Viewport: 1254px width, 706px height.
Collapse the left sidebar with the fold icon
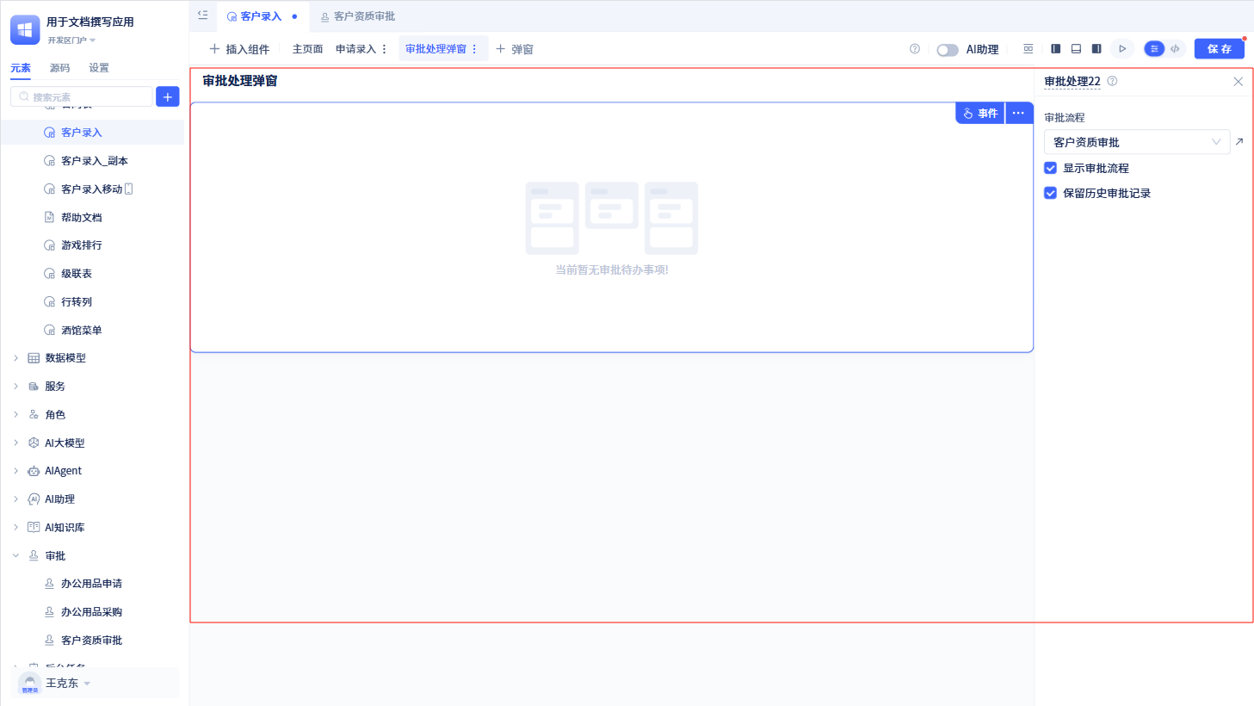[203, 15]
